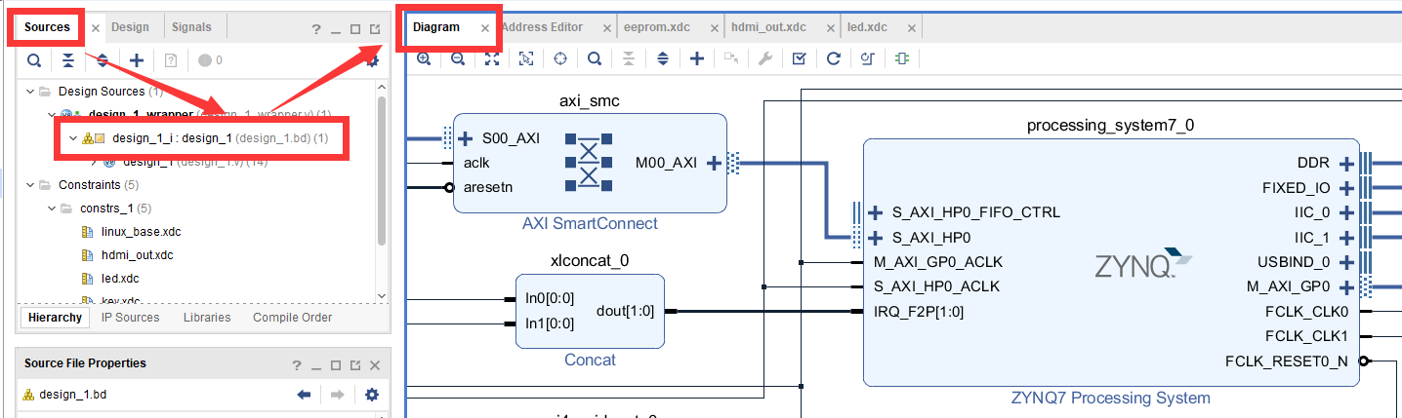Collapse the Constraints tree node

coord(28,185)
